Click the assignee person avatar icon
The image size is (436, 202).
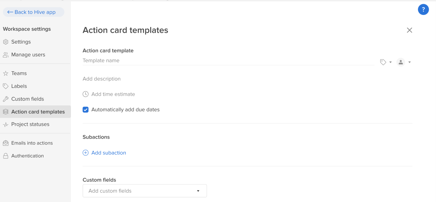(x=401, y=62)
